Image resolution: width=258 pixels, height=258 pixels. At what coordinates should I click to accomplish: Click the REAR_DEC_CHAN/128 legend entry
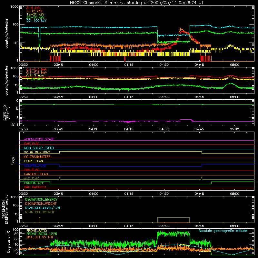(x=43, y=208)
